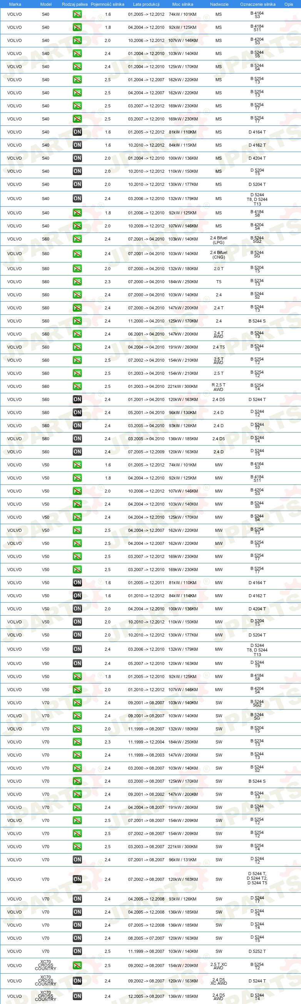Image resolution: width=301 pixels, height=1004 pixels.
Task: Select the Opis column header
Action: [289, 4]
